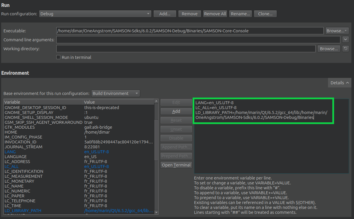Add a new run configuration
The height and width of the screenshot is (219, 354).
165,14
